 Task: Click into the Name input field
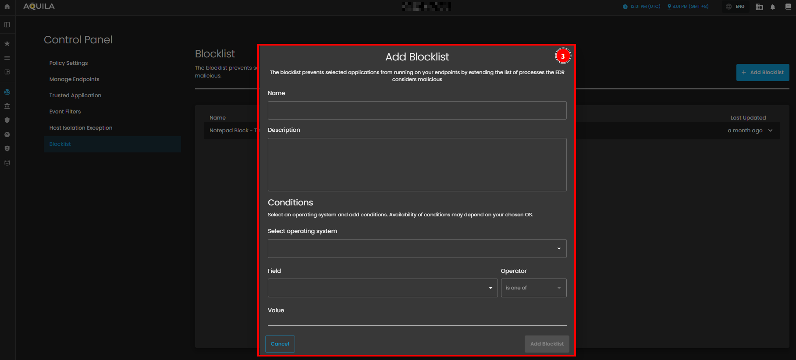pyautogui.click(x=417, y=110)
